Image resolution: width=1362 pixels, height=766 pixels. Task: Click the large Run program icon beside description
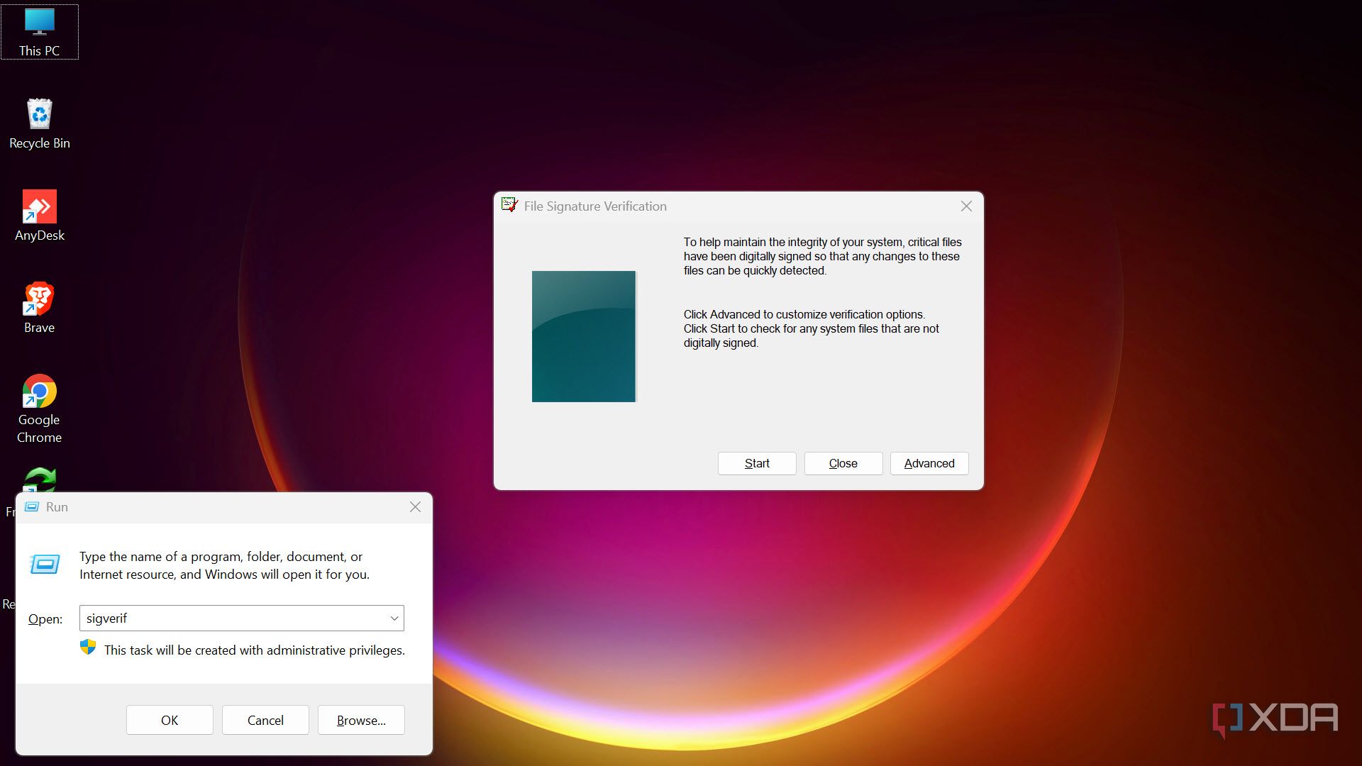click(45, 565)
